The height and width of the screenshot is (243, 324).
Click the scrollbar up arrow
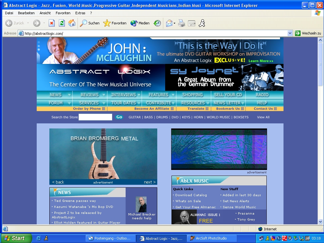coord(320,40)
